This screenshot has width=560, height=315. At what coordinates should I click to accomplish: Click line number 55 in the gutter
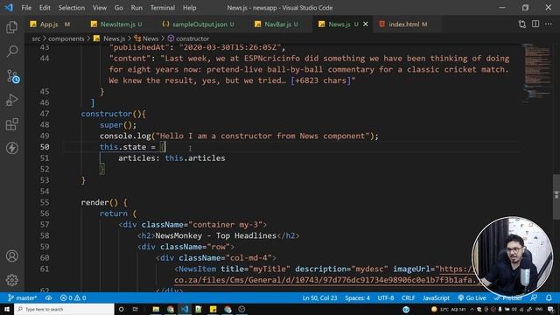coord(45,202)
